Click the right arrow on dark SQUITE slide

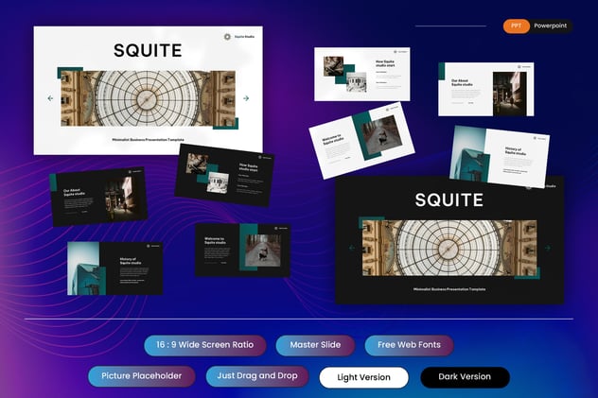click(x=548, y=248)
